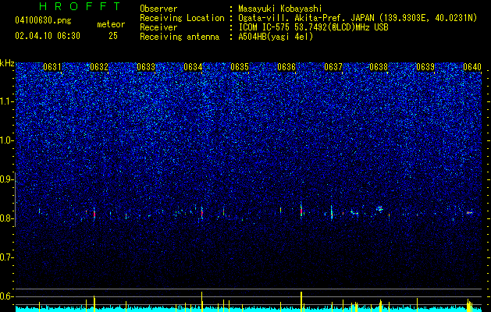Click the 0635 time marker
Viewport: 491px width, 312px height.
(240, 67)
